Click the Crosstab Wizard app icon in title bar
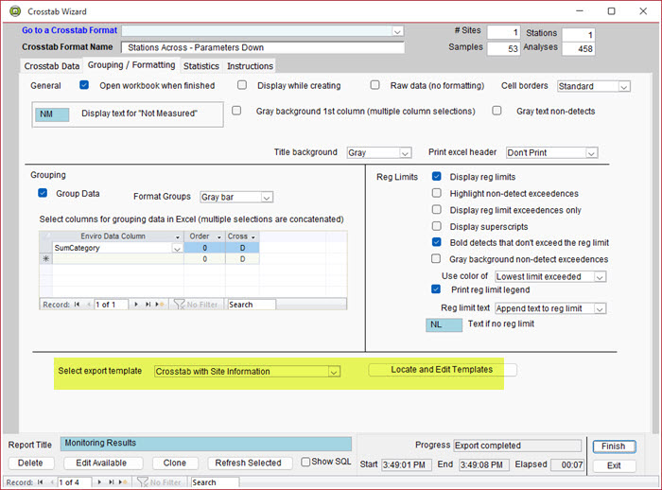 15,11
